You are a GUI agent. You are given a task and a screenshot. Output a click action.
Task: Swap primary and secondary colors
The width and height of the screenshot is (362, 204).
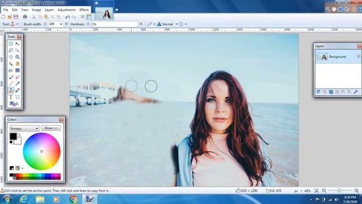pos(19,134)
